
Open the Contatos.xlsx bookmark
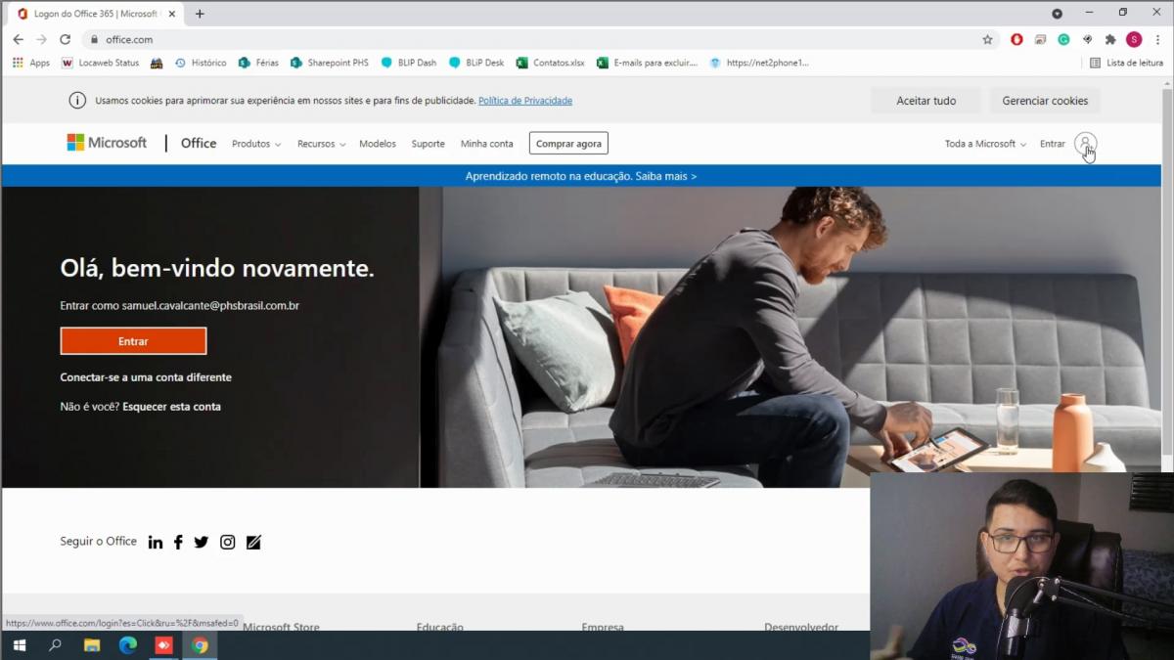pos(551,63)
